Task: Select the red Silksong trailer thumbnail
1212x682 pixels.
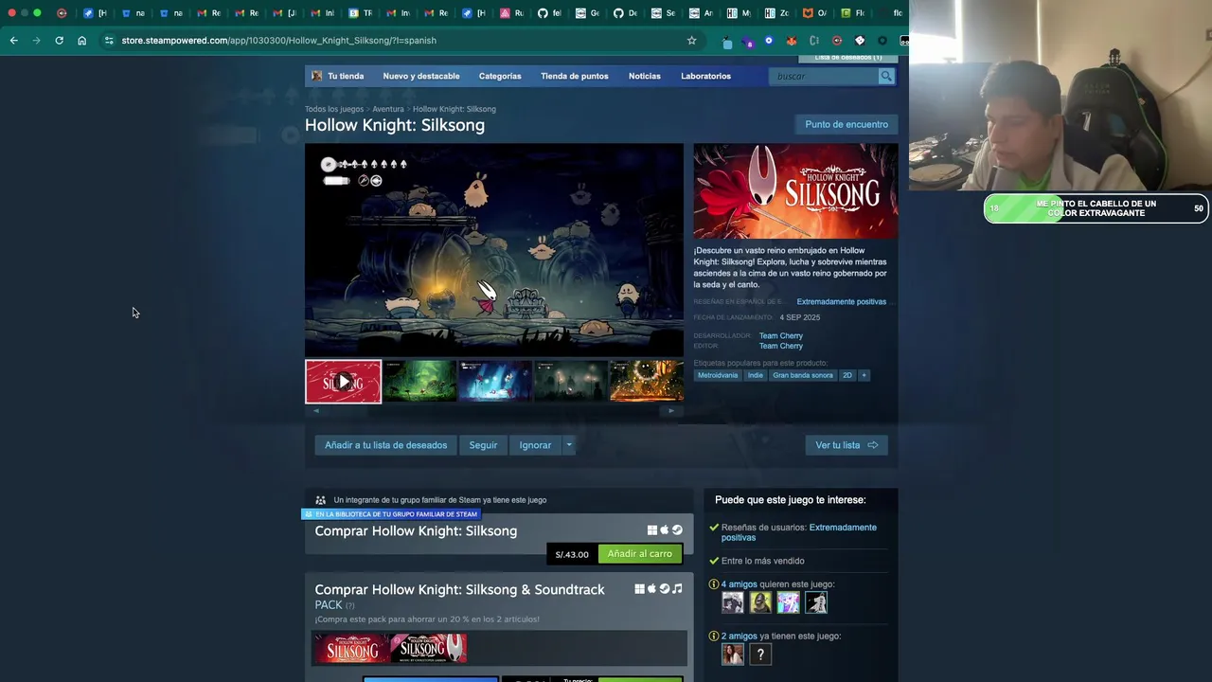Action: [343, 382]
